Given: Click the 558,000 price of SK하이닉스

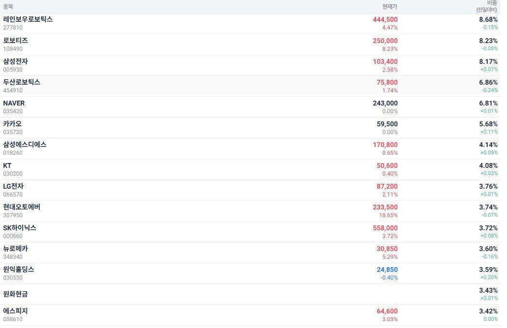Looking at the screenshot, I should click(x=385, y=228).
